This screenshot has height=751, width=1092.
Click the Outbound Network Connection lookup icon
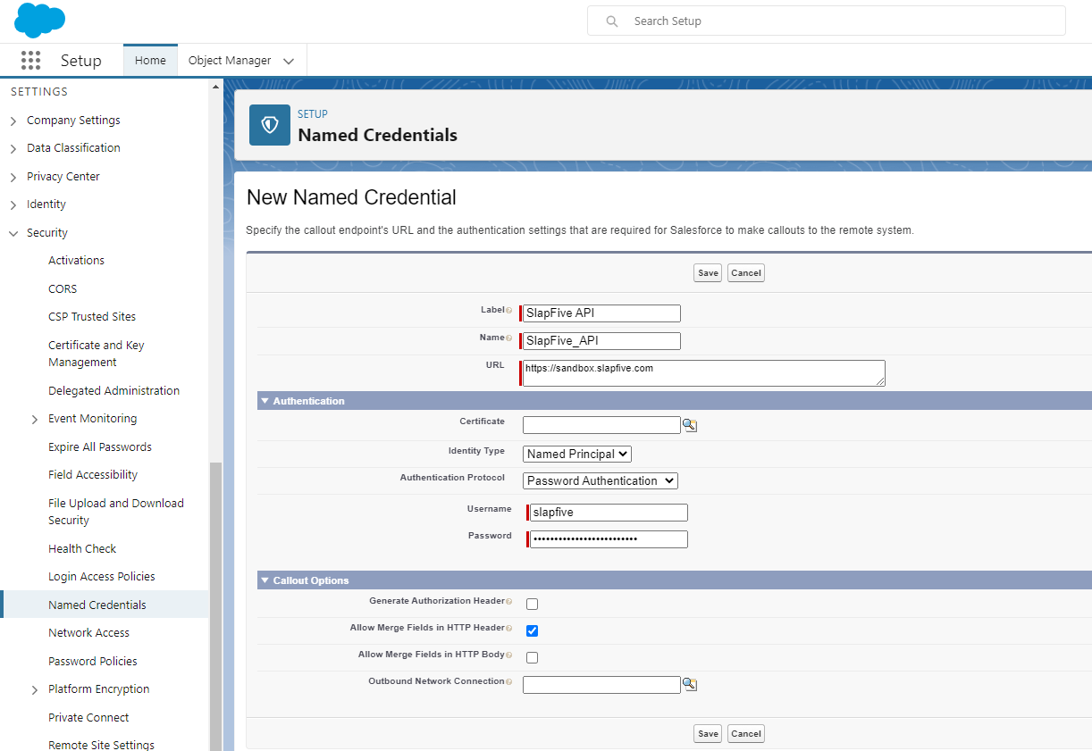pos(689,685)
